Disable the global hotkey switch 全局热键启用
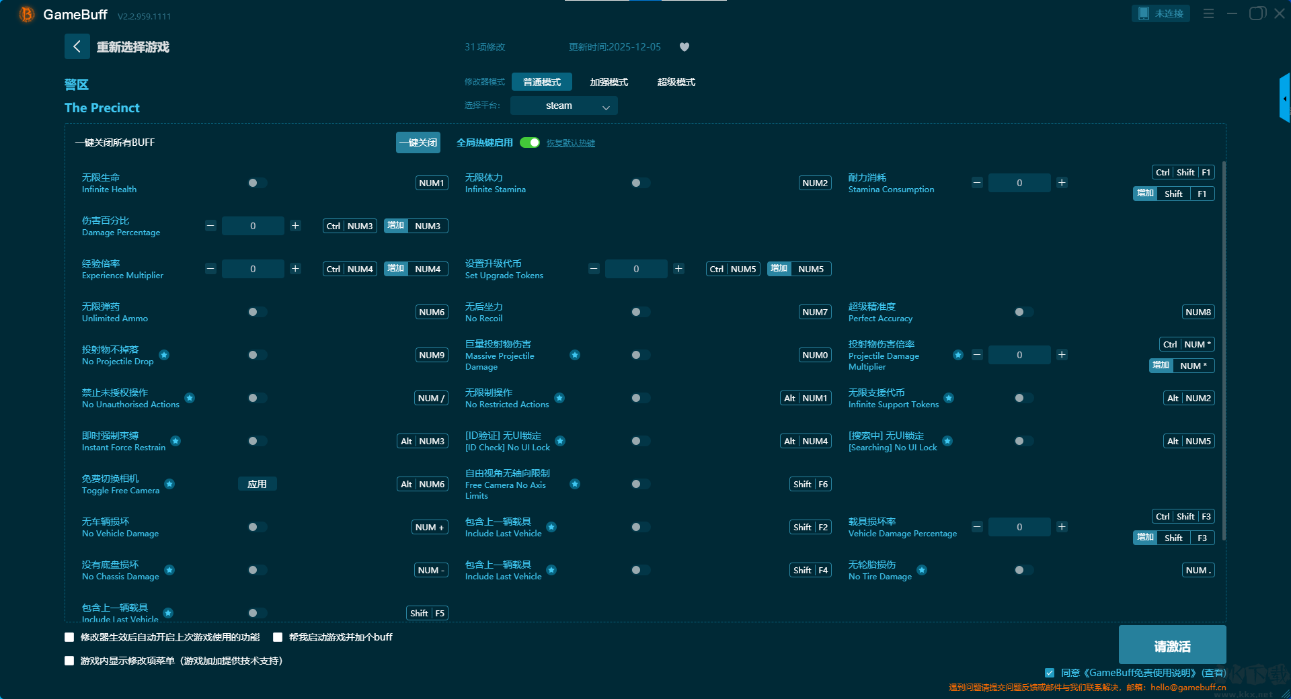 coord(530,142)
